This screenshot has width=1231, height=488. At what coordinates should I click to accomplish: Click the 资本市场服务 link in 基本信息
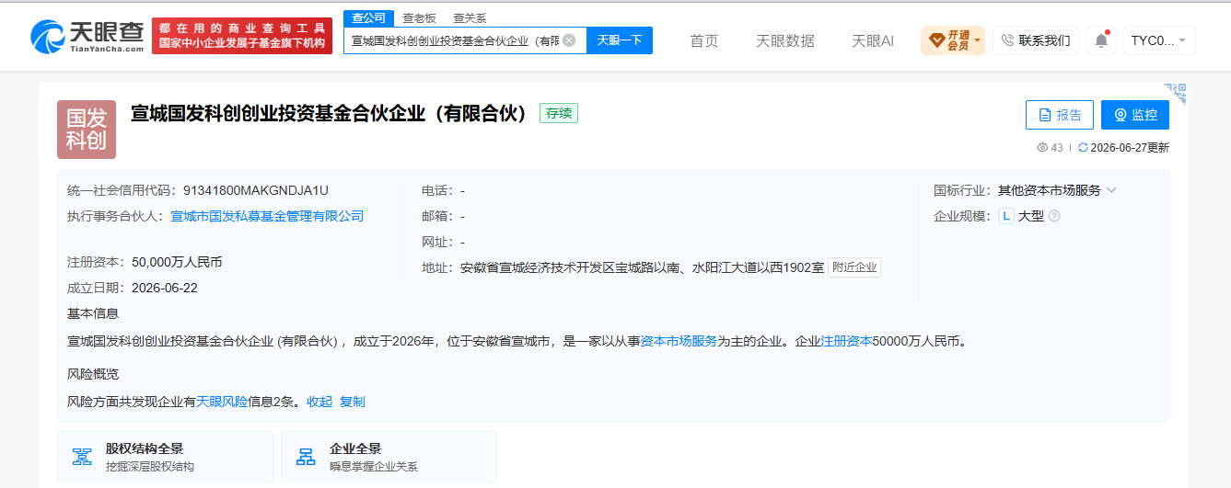(x=679, y=341)
